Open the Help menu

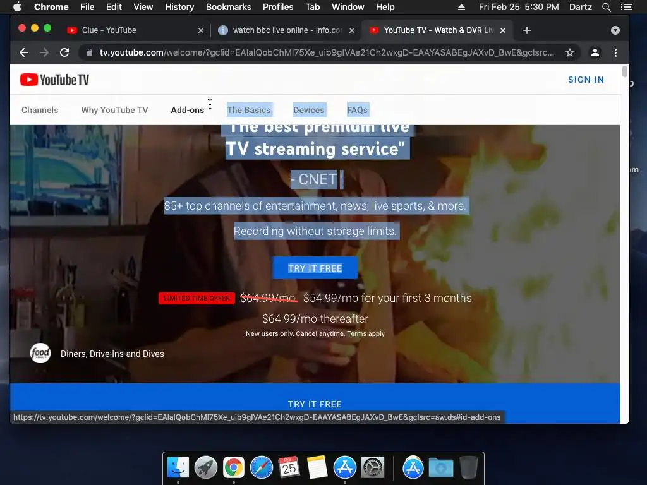(385, 7)
